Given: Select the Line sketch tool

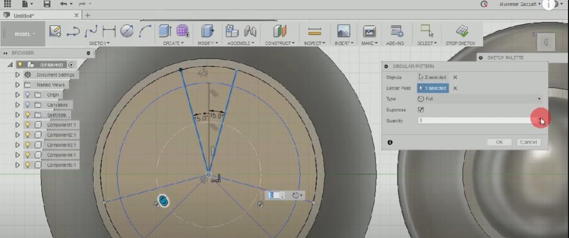Looking at the screenshot, I should pyautogui.click(x=73, y=31).
